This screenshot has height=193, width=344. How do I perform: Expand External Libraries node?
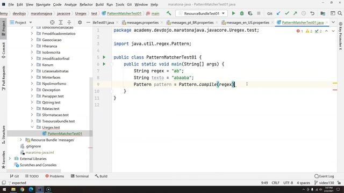(x=10, y=159)
